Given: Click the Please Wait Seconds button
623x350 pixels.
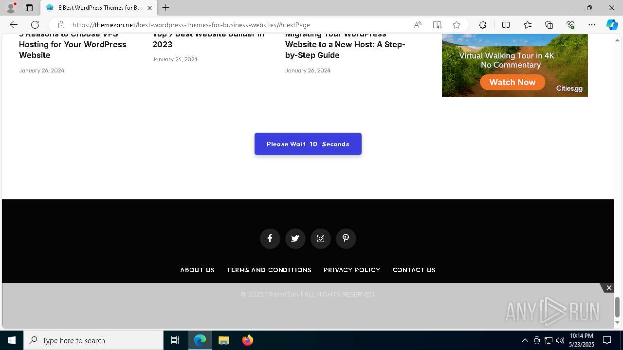Looking at the screenshot, I should pyautogui.click(x=308, y=144).
